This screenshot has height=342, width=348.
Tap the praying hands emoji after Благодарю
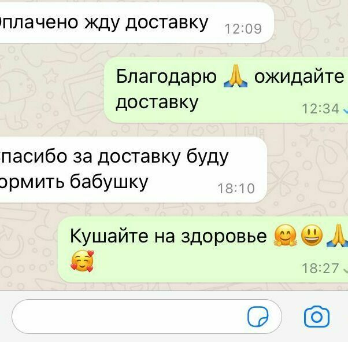(235, 76)
